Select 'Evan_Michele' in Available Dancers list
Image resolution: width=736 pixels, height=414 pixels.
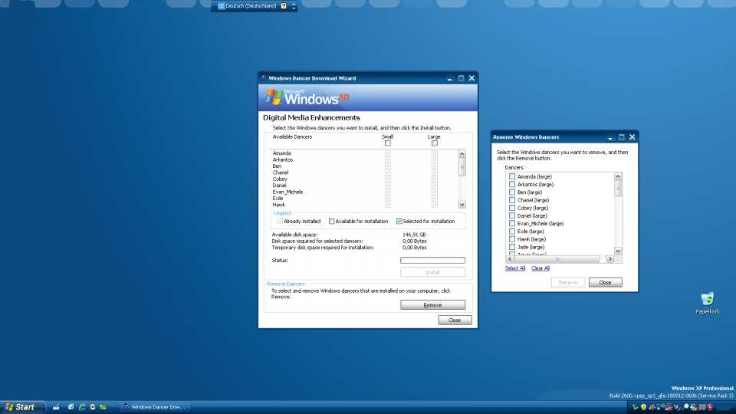coord(287,192)
